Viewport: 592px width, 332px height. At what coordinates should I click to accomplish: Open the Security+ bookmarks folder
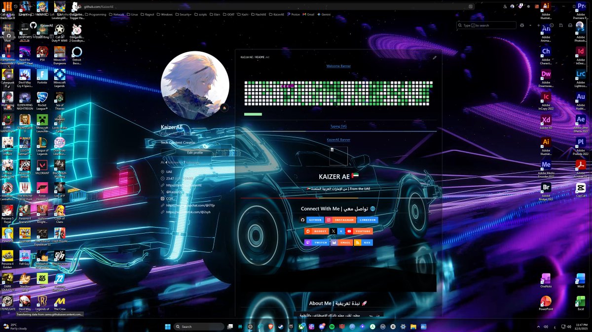184,14
